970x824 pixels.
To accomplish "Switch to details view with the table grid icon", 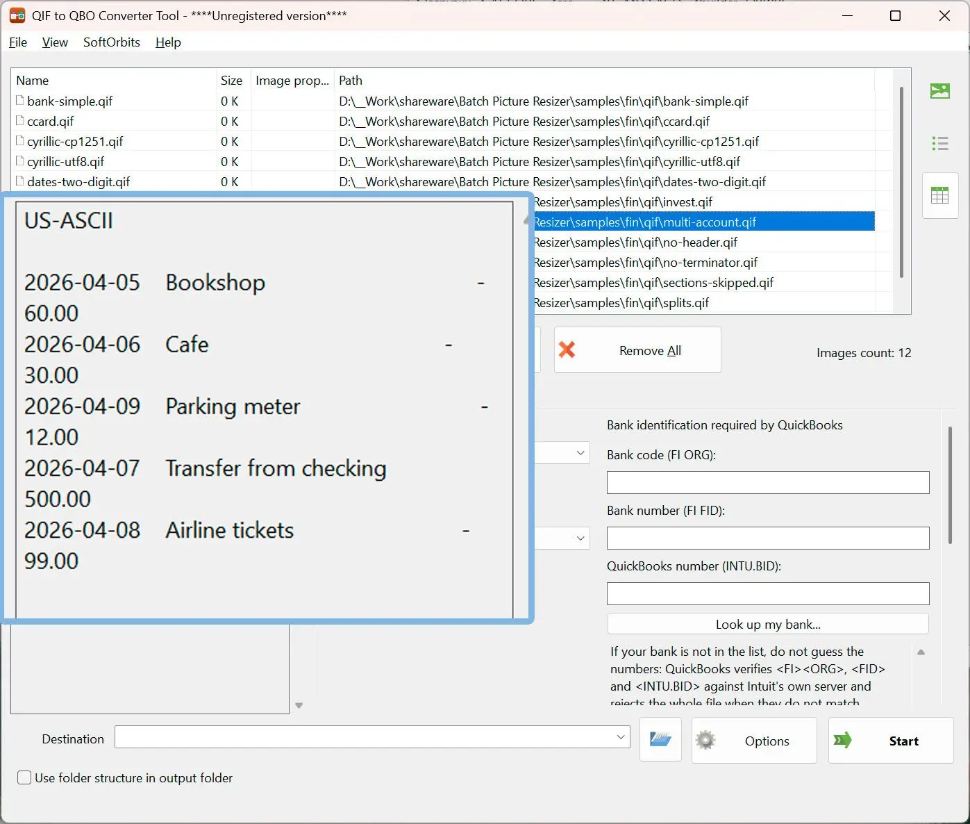I will click(940, 196).
